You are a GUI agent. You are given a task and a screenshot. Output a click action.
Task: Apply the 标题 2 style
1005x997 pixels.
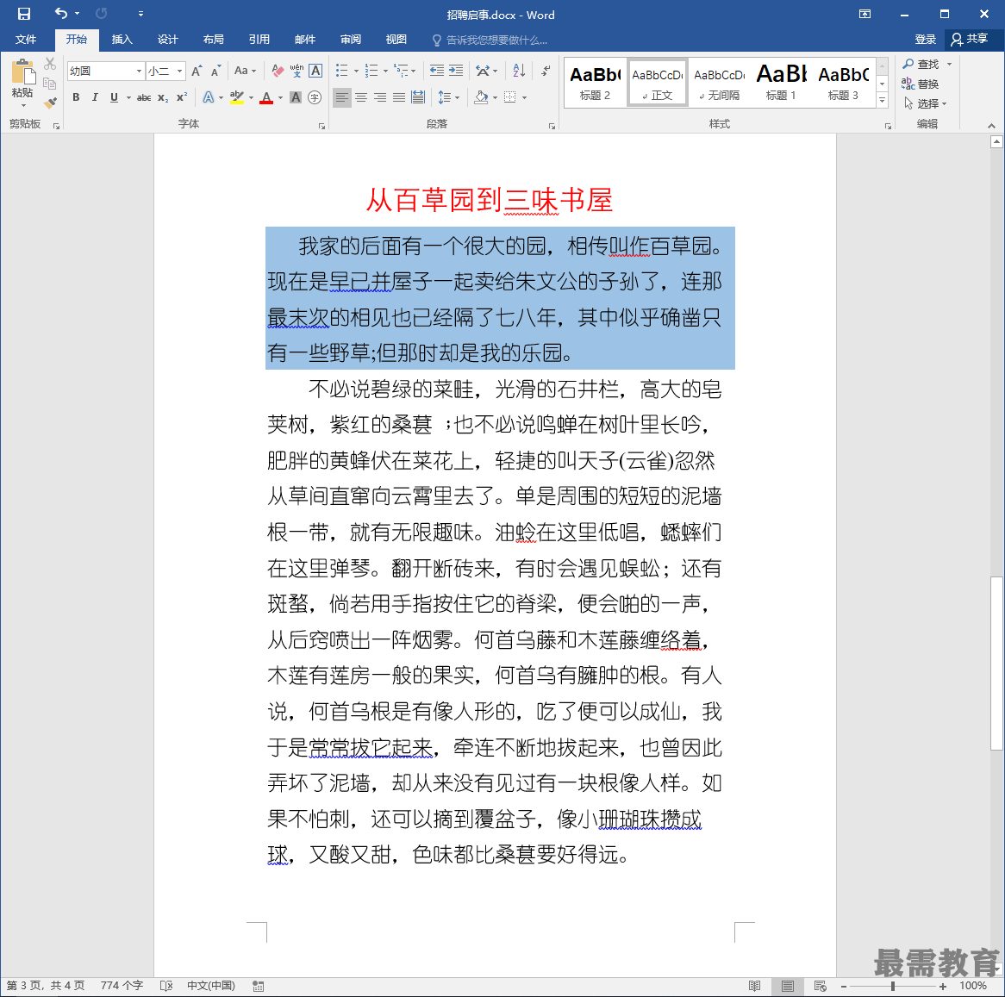596,84
